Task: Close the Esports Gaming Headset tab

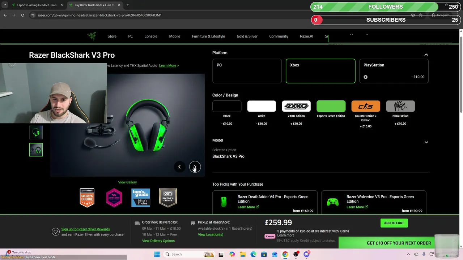Action: (61, 5)
